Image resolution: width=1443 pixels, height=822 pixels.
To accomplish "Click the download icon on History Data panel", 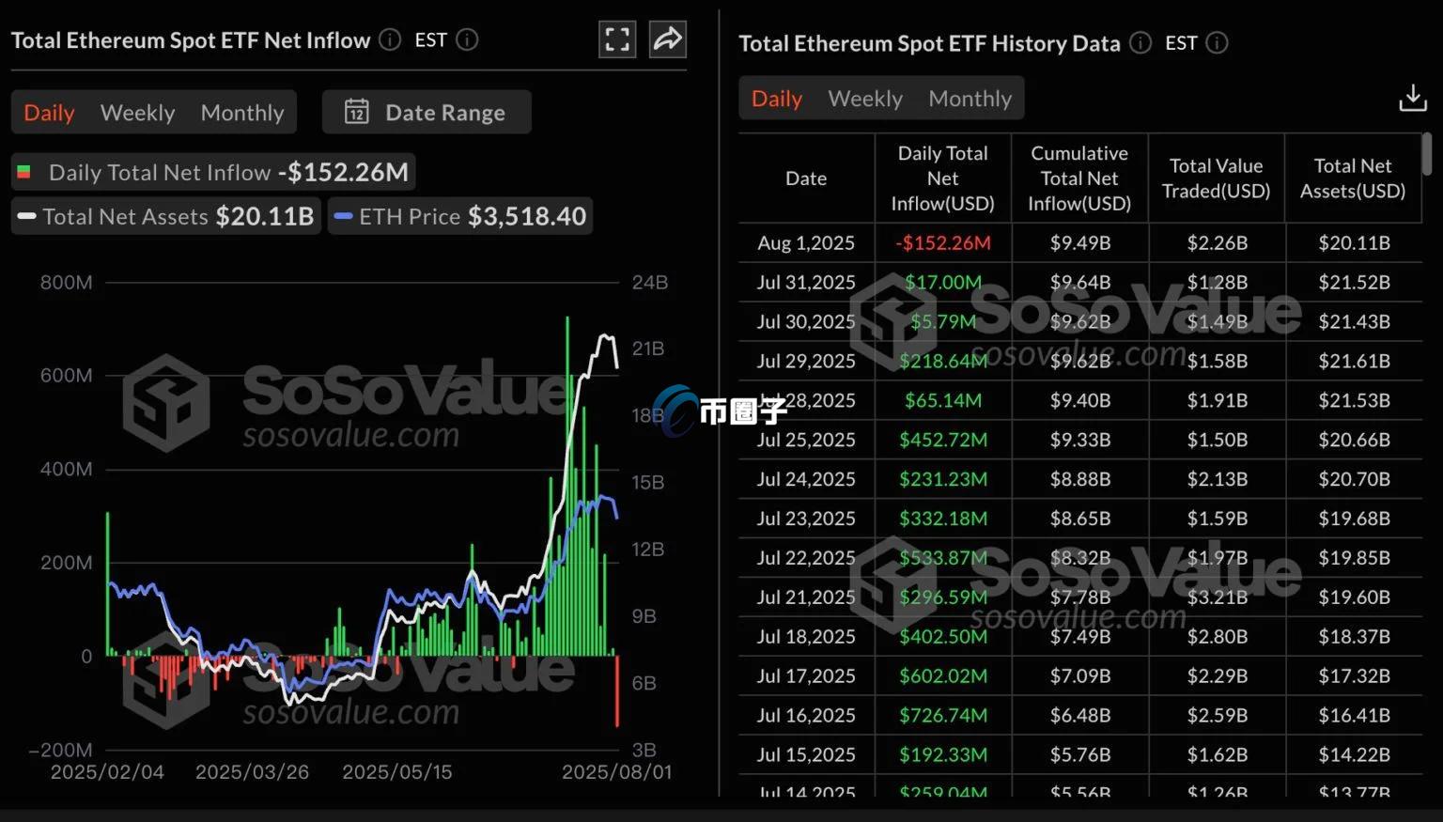I will pyautogui.click(x=1413, y=98).
